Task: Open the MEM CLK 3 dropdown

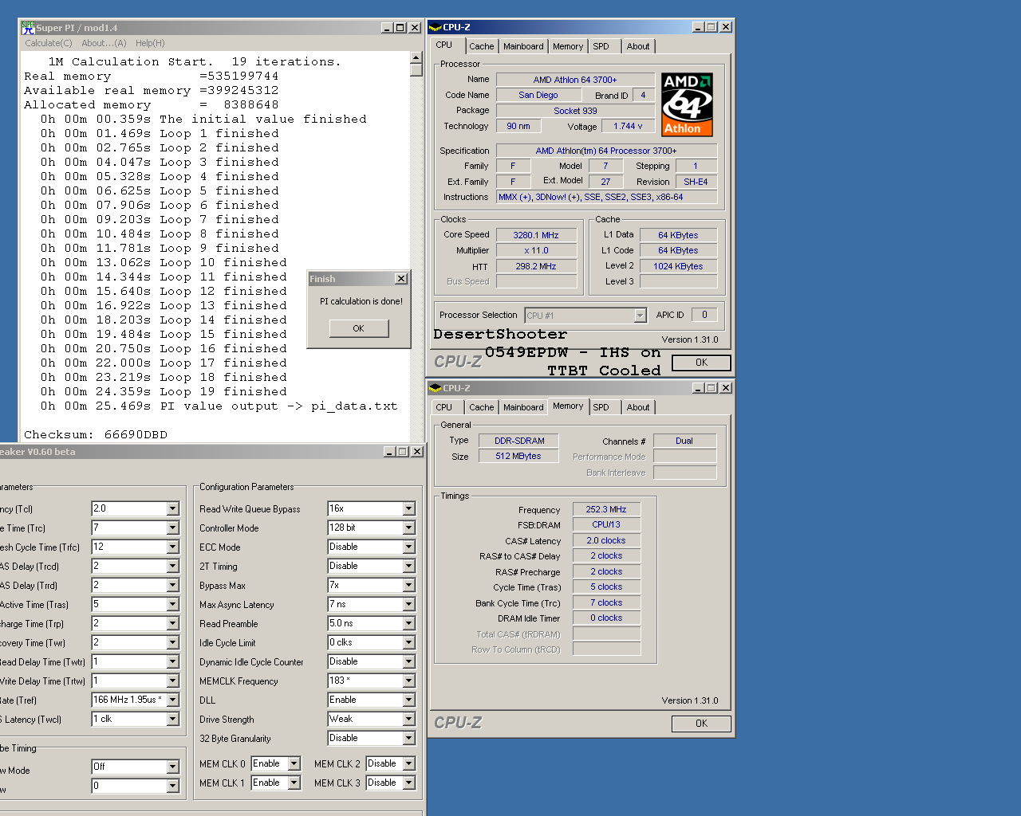Action: coord(409,783)
